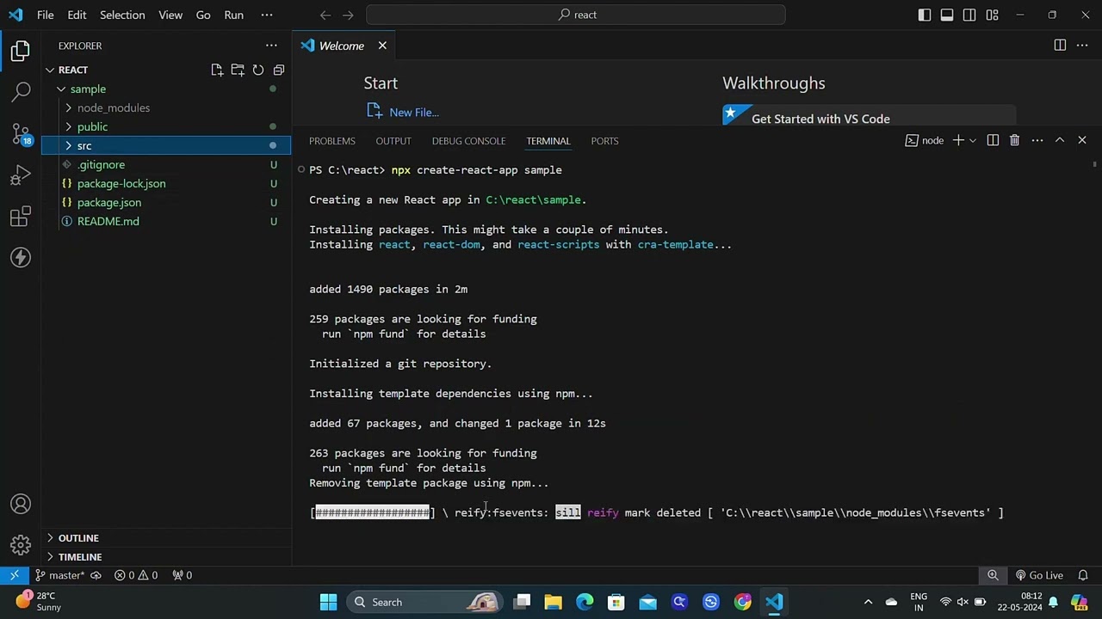This screenshot has width=1102, height=619.
Task: Switch to the PORTS tab
Action: coord(604,140)
